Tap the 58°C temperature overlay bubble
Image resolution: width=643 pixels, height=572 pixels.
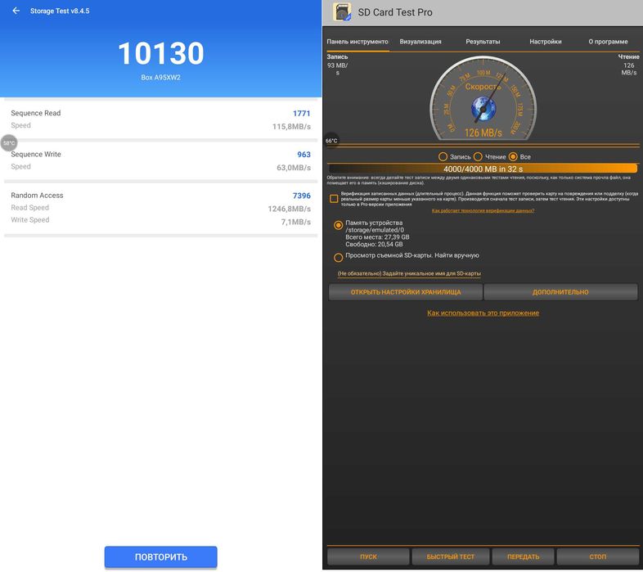(9, 142)
